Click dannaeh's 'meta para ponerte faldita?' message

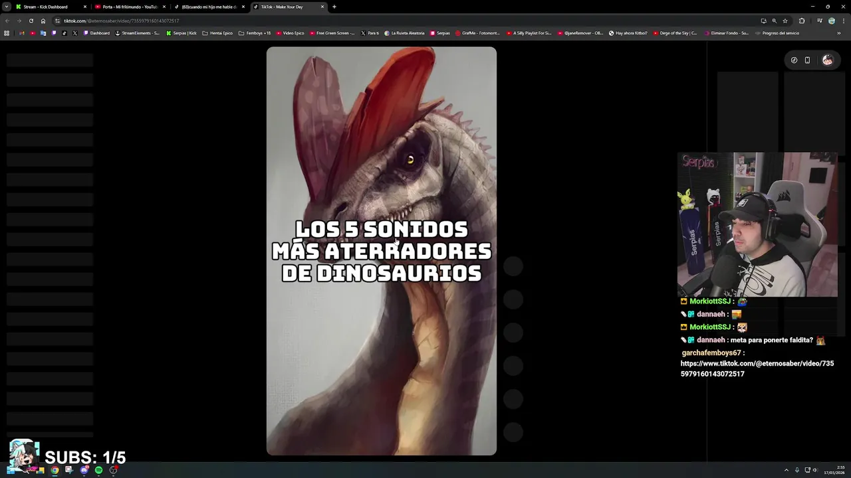(x=772, y=340)
